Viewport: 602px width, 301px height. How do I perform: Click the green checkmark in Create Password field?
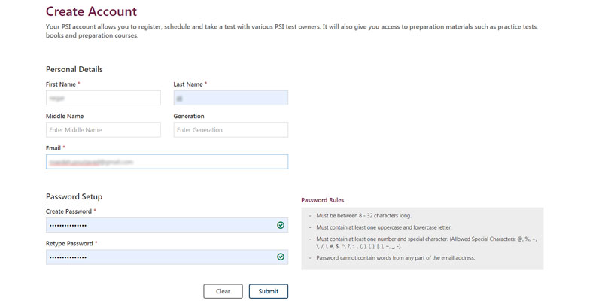click(x=281, y=225)
